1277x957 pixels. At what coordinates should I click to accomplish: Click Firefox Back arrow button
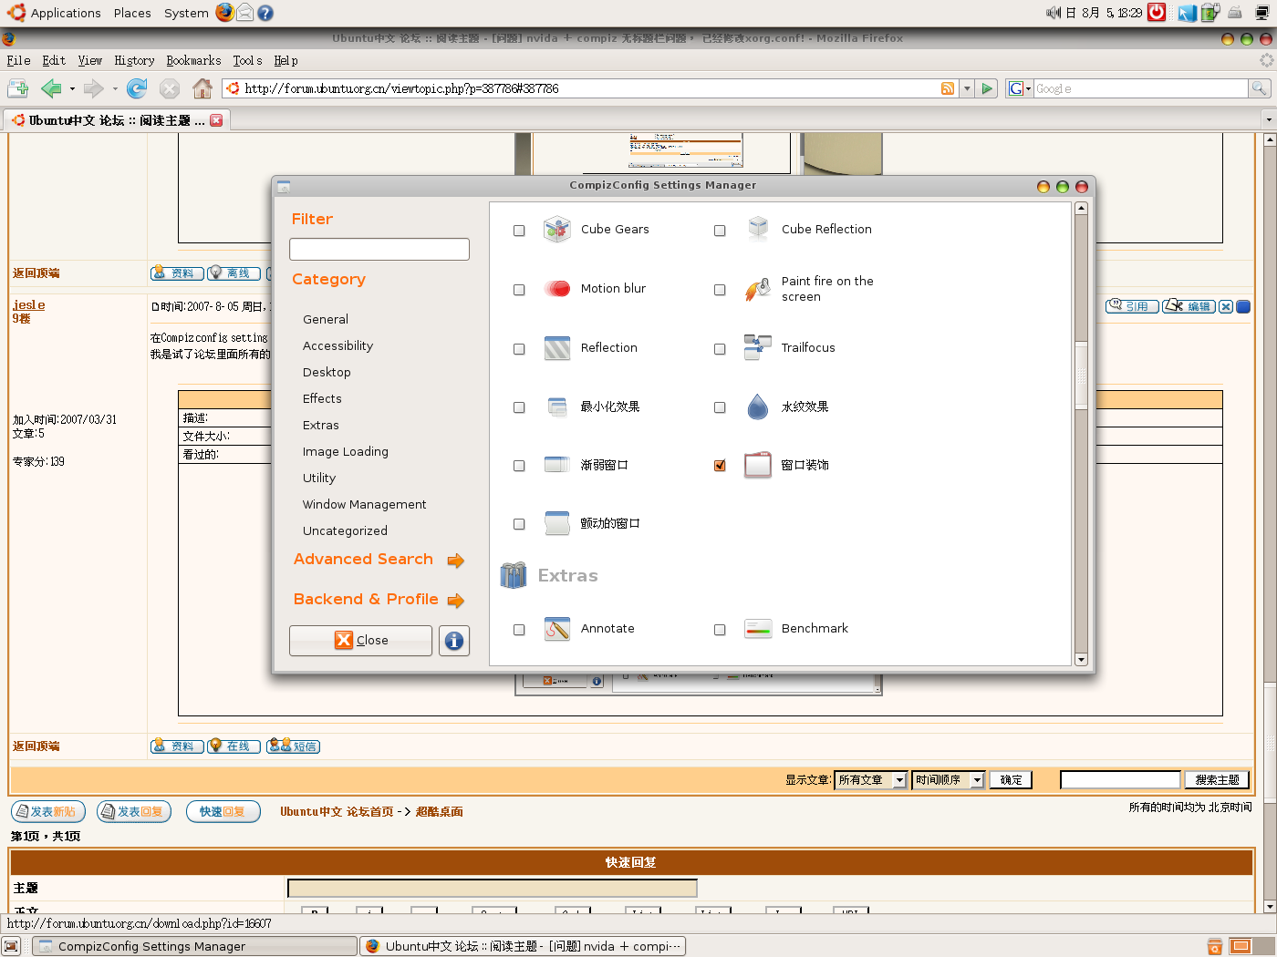point(51,88)
